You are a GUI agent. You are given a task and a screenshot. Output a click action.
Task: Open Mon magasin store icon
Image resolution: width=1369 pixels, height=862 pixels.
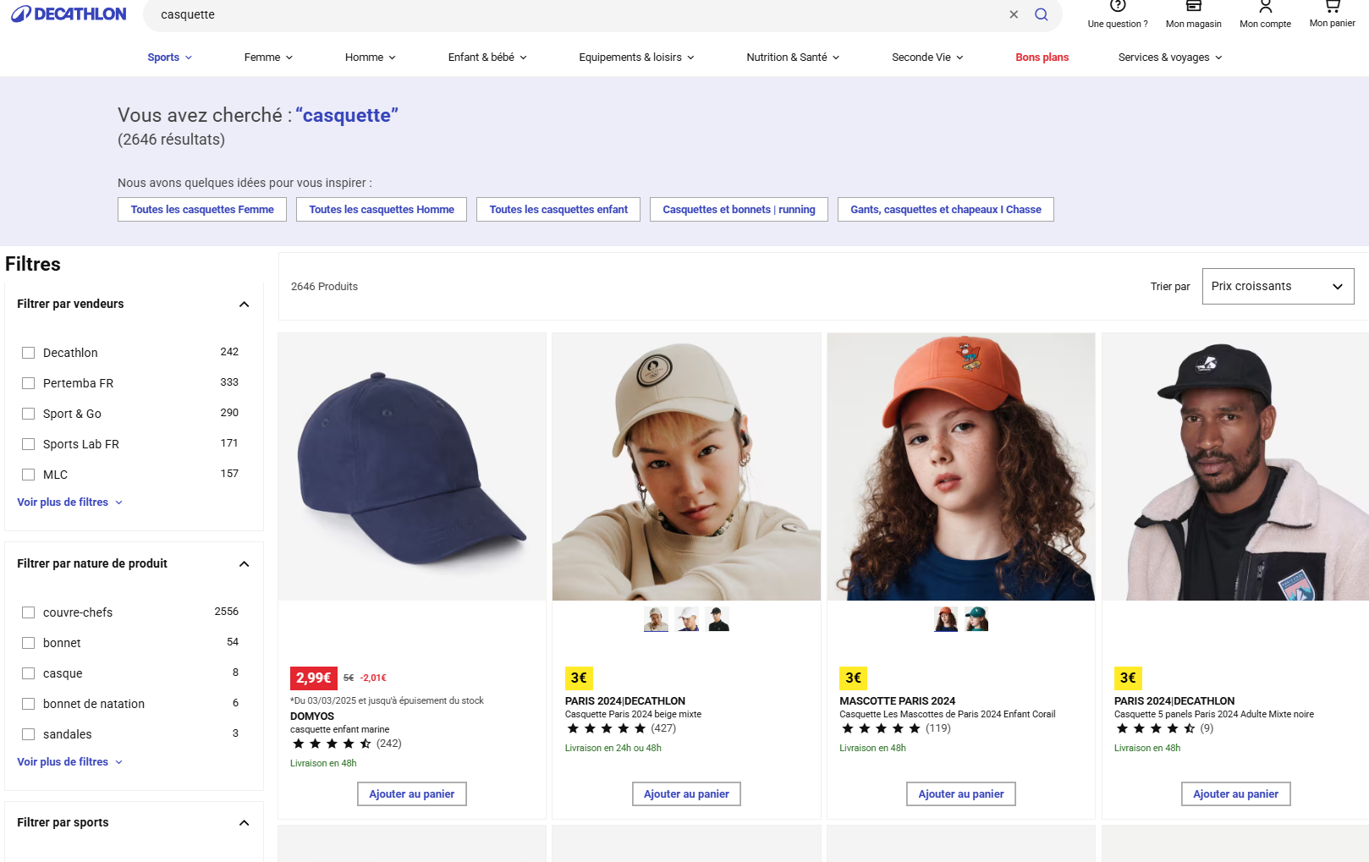point(1193,6)
